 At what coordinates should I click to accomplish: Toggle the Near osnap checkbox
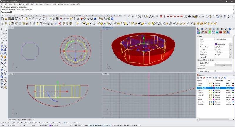pos(7,123)
